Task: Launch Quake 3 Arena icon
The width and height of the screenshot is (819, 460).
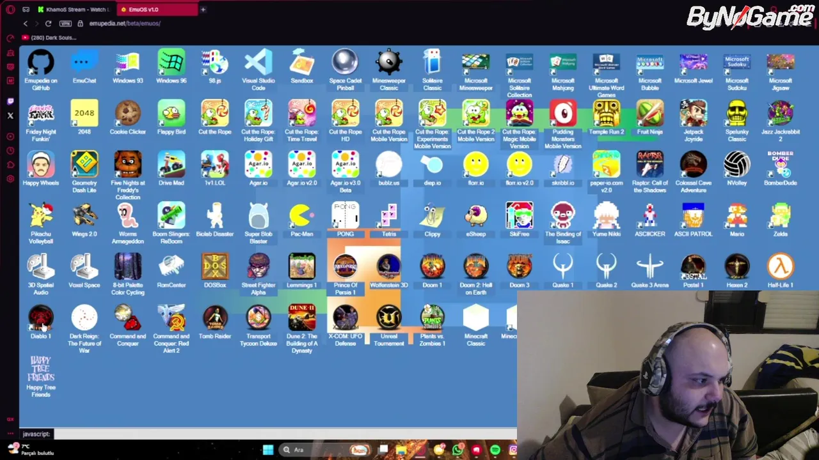Action: coord(650,271)
